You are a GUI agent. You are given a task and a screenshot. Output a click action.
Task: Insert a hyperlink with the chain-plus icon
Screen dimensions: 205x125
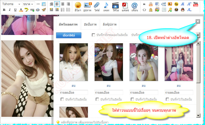(32, 10)
